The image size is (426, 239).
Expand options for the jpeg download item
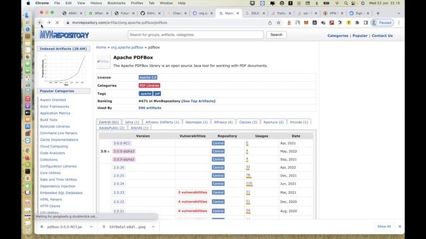(153, 227)
